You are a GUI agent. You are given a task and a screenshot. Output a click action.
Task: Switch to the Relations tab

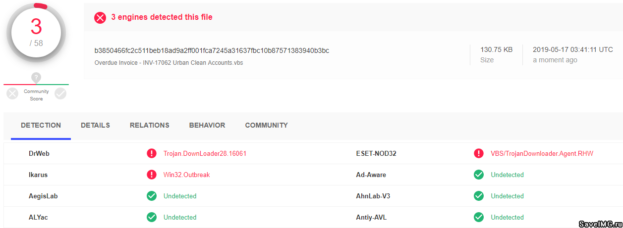pyautogui.click(x=149, y=125)
